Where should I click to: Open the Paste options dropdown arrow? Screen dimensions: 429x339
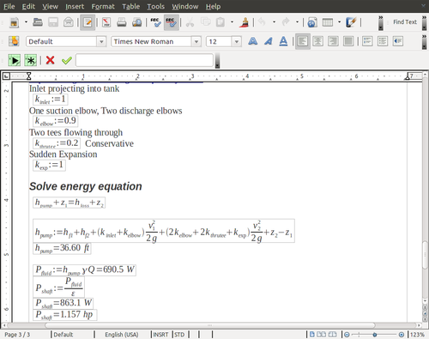tap(232, 22)
